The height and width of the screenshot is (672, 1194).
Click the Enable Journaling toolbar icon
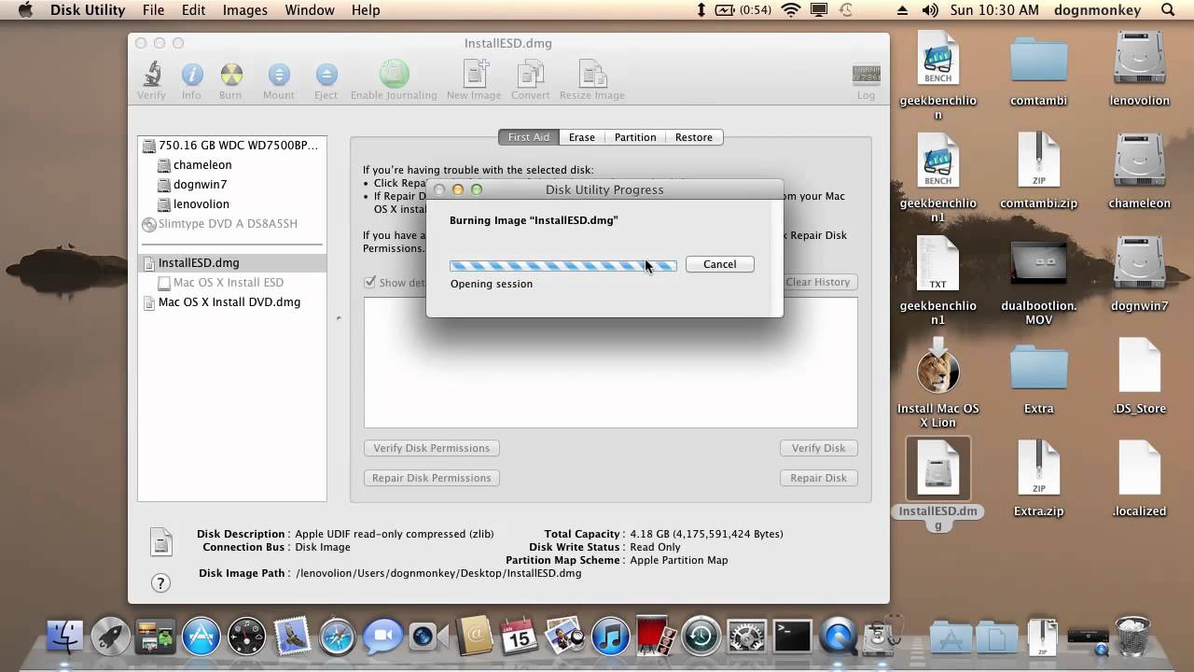[394, 75]
